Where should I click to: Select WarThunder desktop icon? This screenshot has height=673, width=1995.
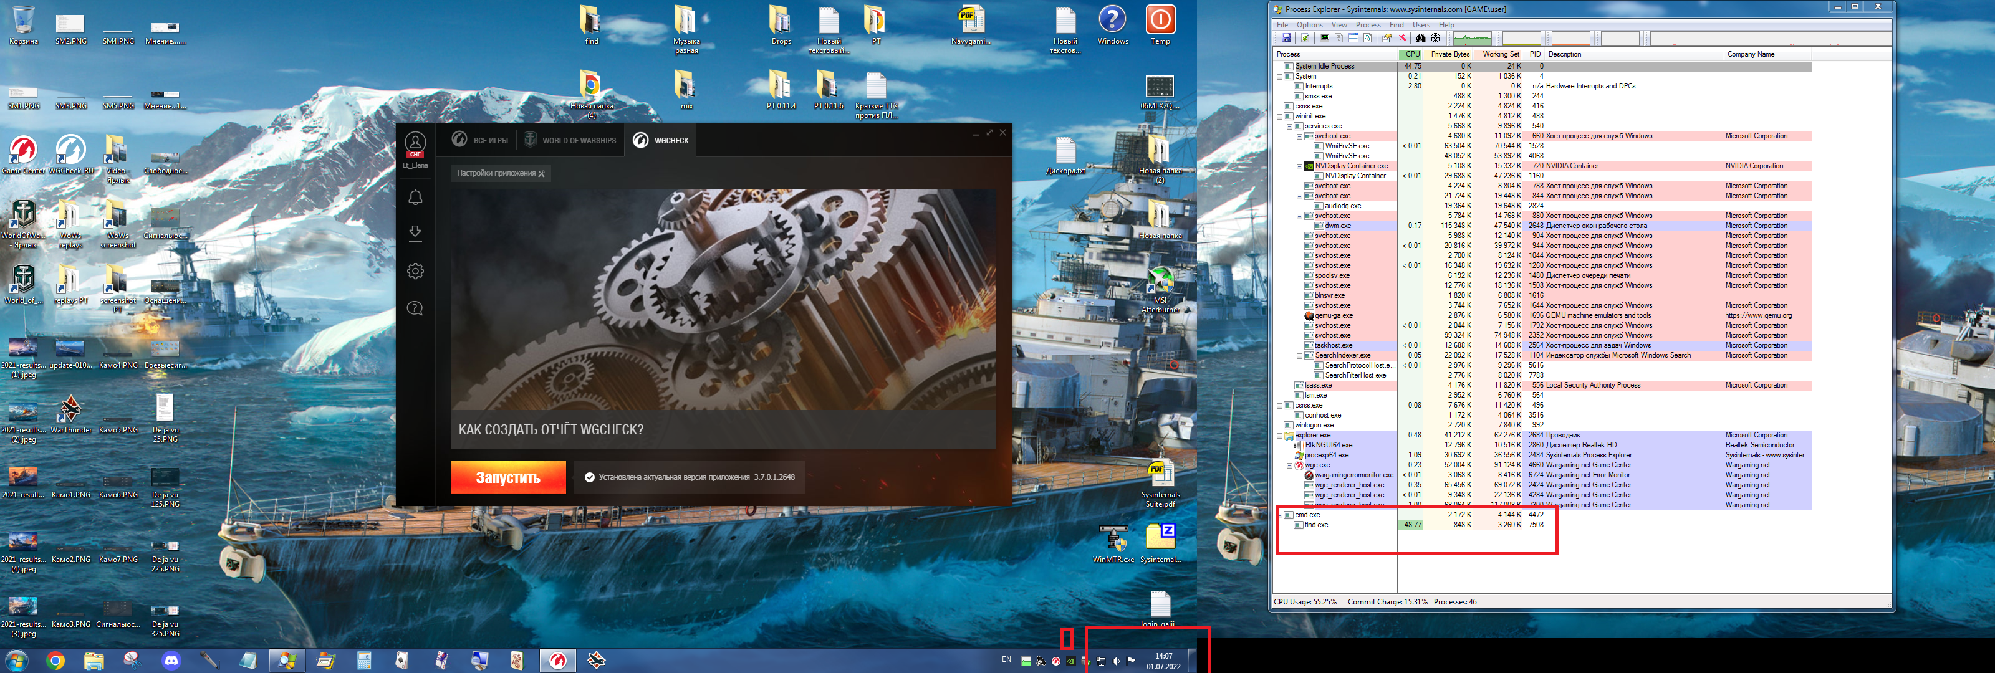coord(70,414)
